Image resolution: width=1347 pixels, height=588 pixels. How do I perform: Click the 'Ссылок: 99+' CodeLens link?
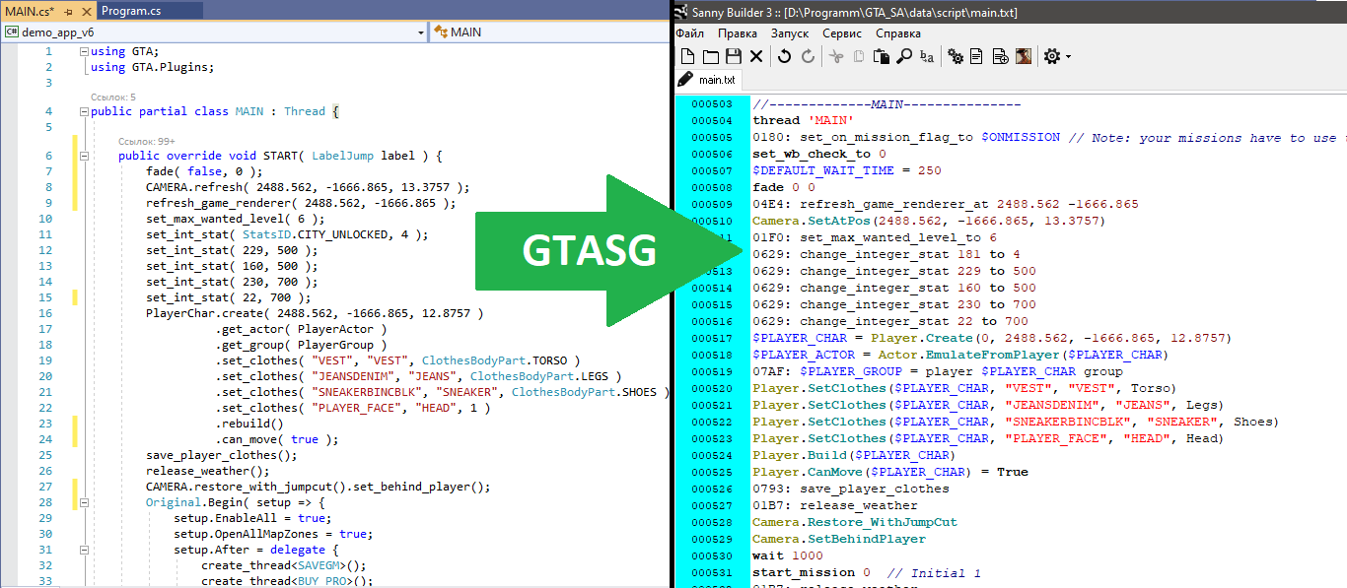coord(147,142)
